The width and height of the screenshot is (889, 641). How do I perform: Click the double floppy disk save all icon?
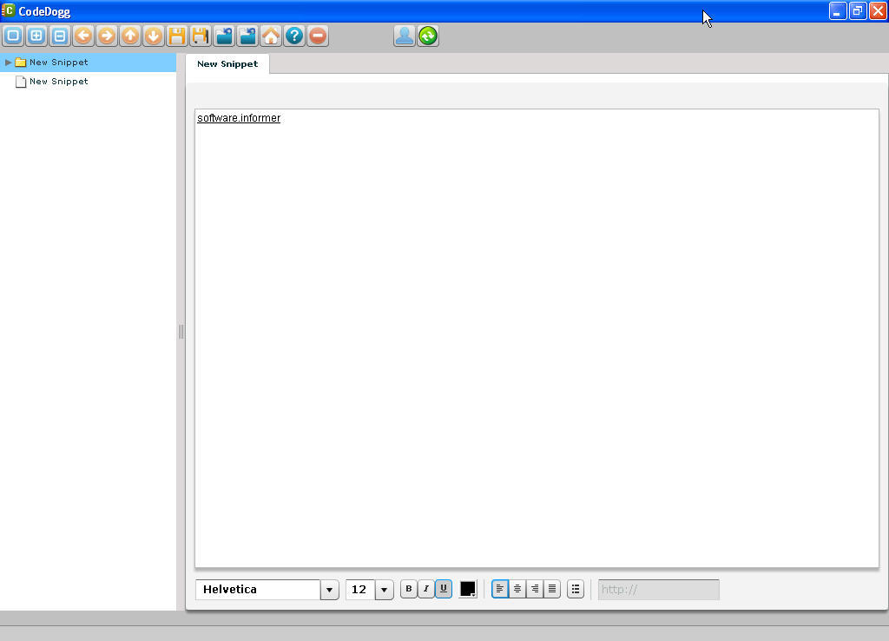tap(201, 36)
